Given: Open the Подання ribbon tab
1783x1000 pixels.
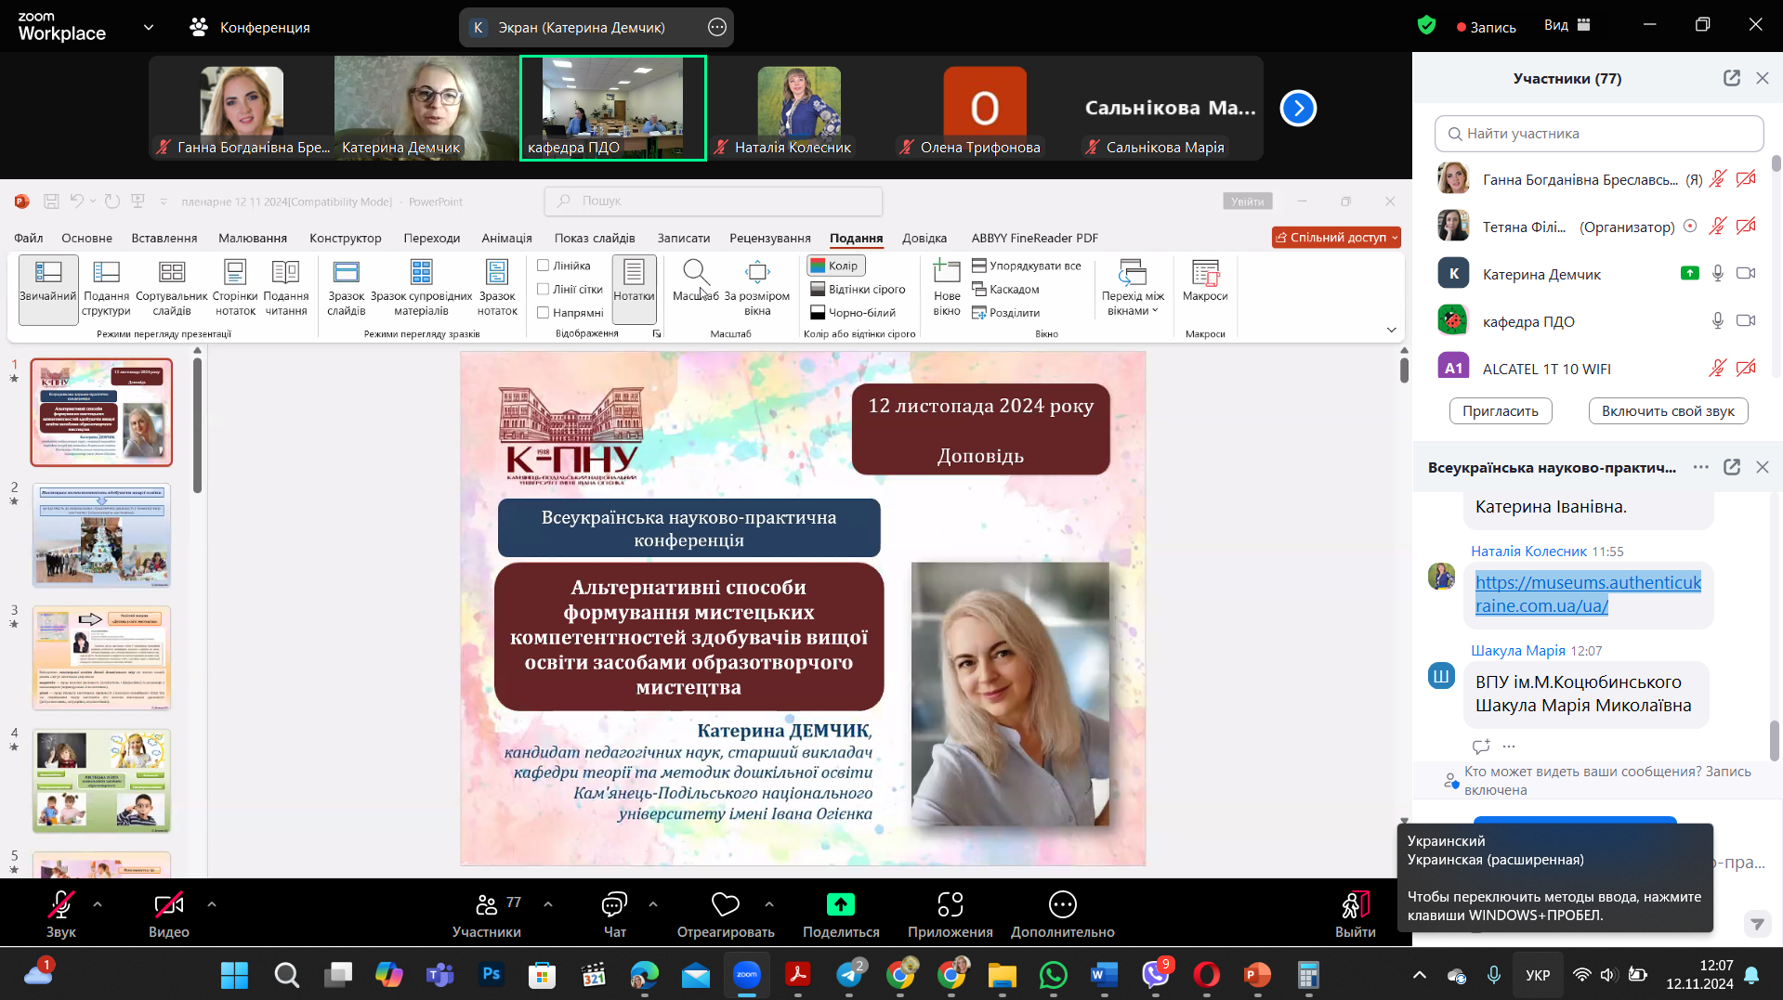Looking at the screenshot, I should (x=856, y=239).
